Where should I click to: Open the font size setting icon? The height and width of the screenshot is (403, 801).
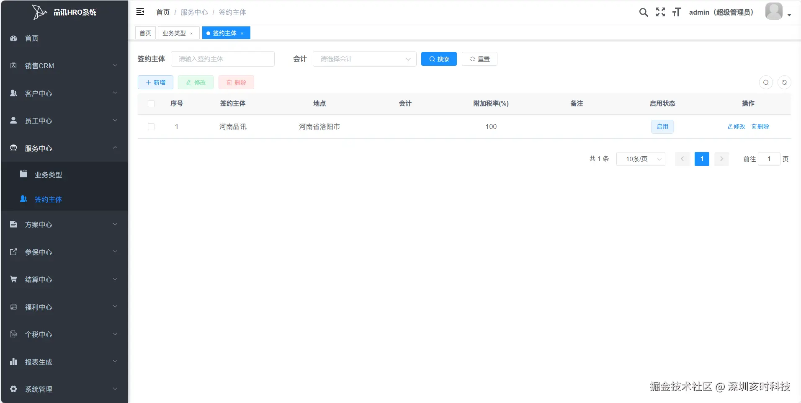coord(677,12)
